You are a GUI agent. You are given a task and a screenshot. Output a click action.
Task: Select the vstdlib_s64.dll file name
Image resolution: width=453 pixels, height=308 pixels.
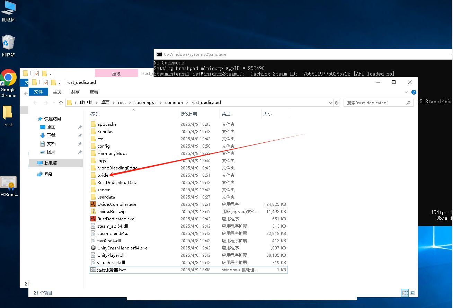click(x=111, y=262)
